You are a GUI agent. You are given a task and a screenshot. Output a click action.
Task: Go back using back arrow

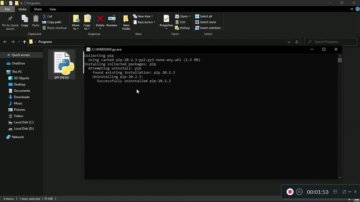(5, 42)
